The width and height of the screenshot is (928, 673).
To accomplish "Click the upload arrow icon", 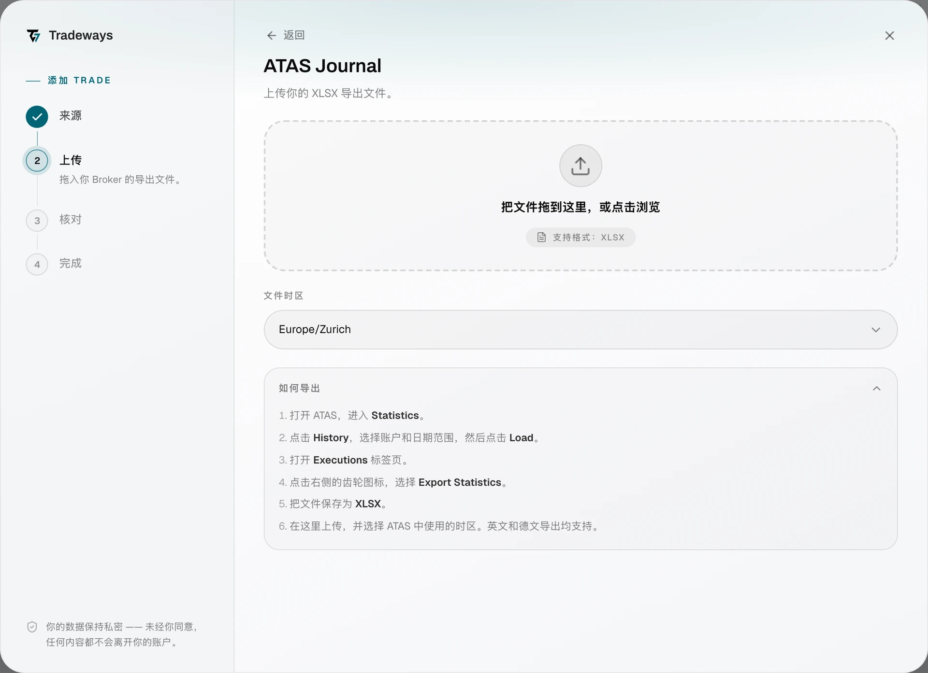I will (580, 166).
